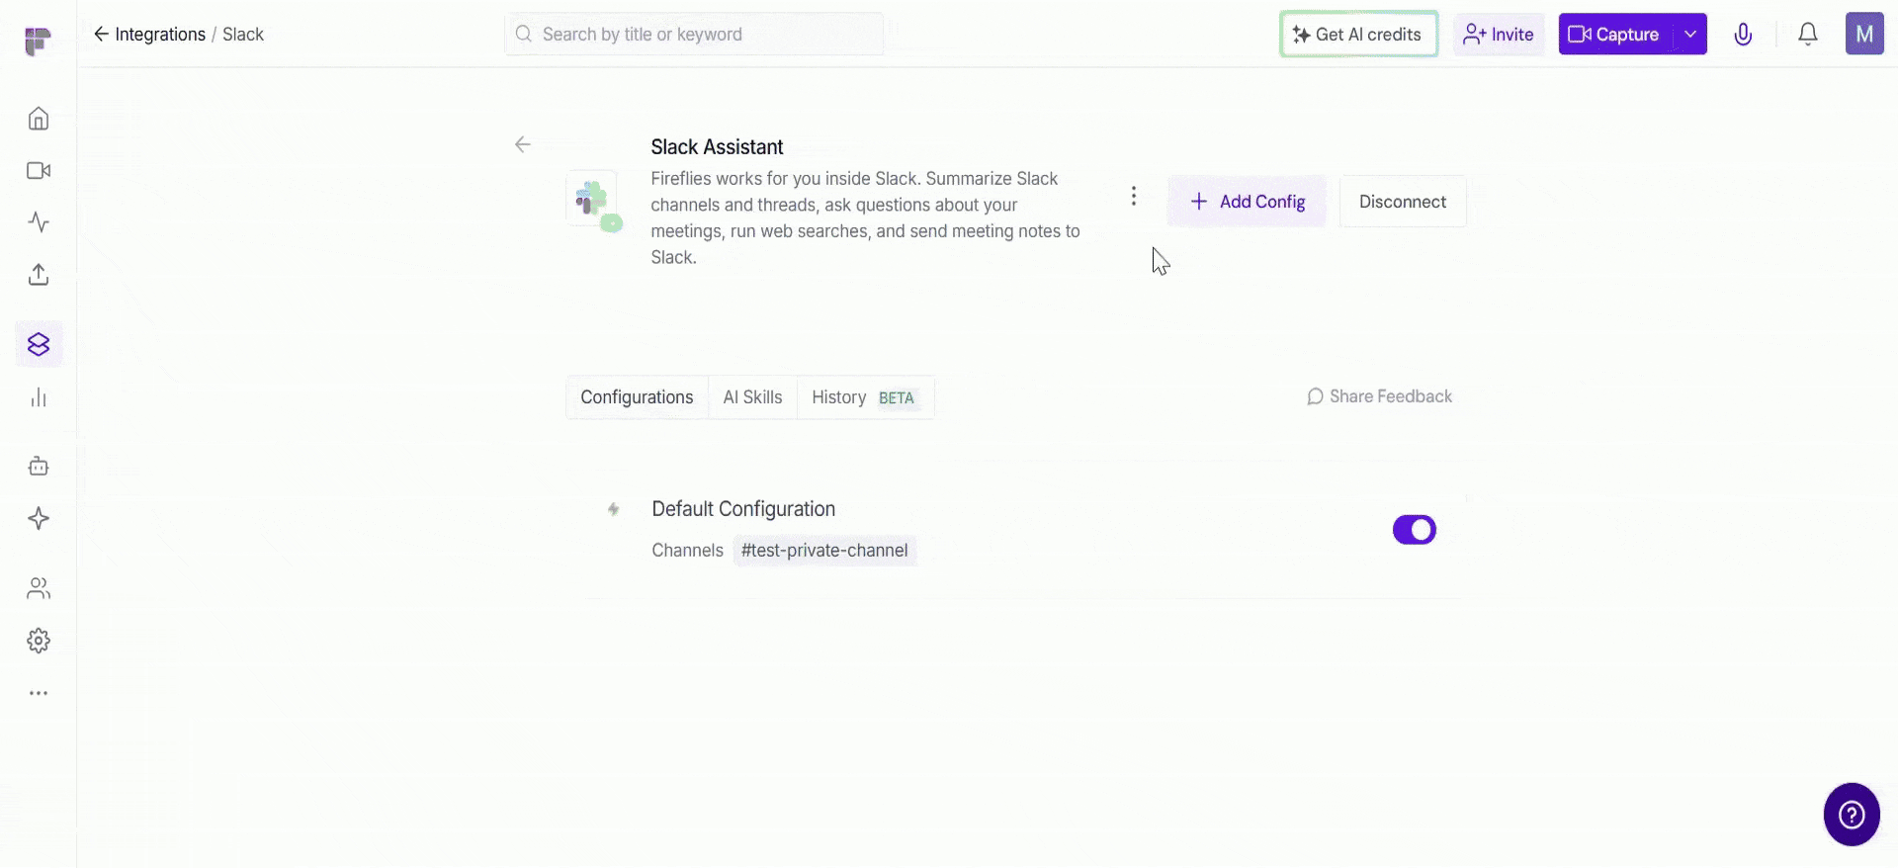This screenshot has height=868, width=1898.
Task: Open Meetings video camera sidebar icon
Action: tap(39, 171)
